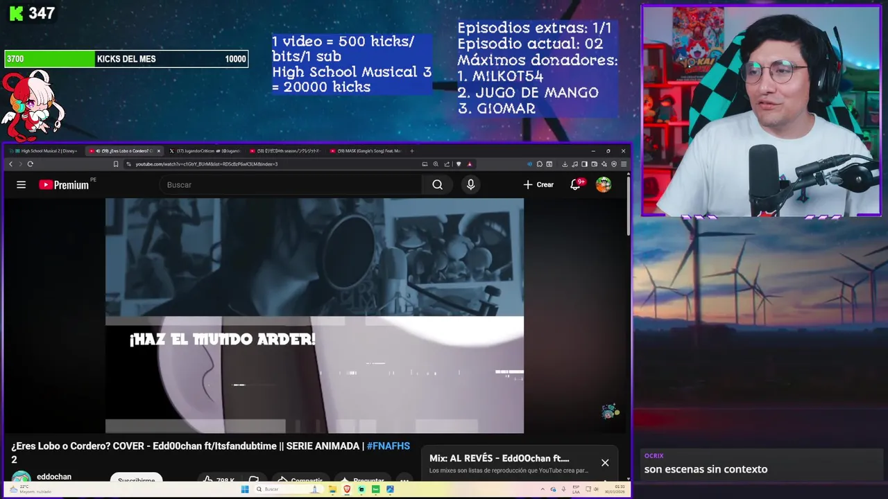The width and height of the screenshot is (888, 499).
Task: Open the eddochan channel name link
Action: (54, 477)
